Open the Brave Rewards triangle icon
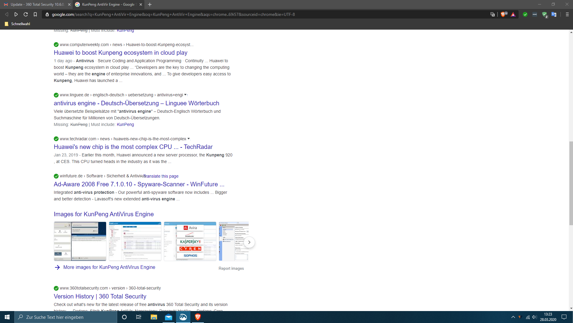This screenshot has width=573, height=323. click(513, 14)
